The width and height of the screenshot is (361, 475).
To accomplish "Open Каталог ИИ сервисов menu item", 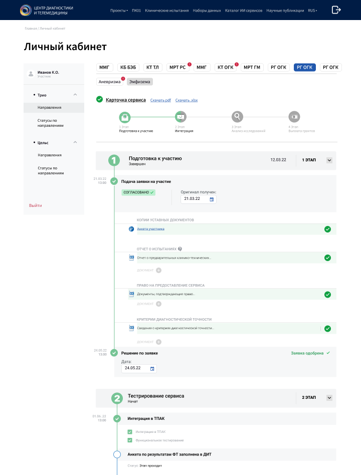I will [244, 11].
